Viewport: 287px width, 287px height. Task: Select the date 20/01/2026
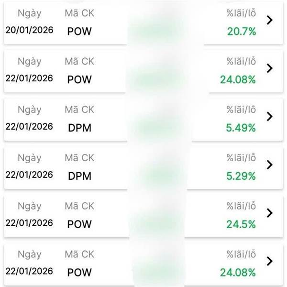pos(29,30)
